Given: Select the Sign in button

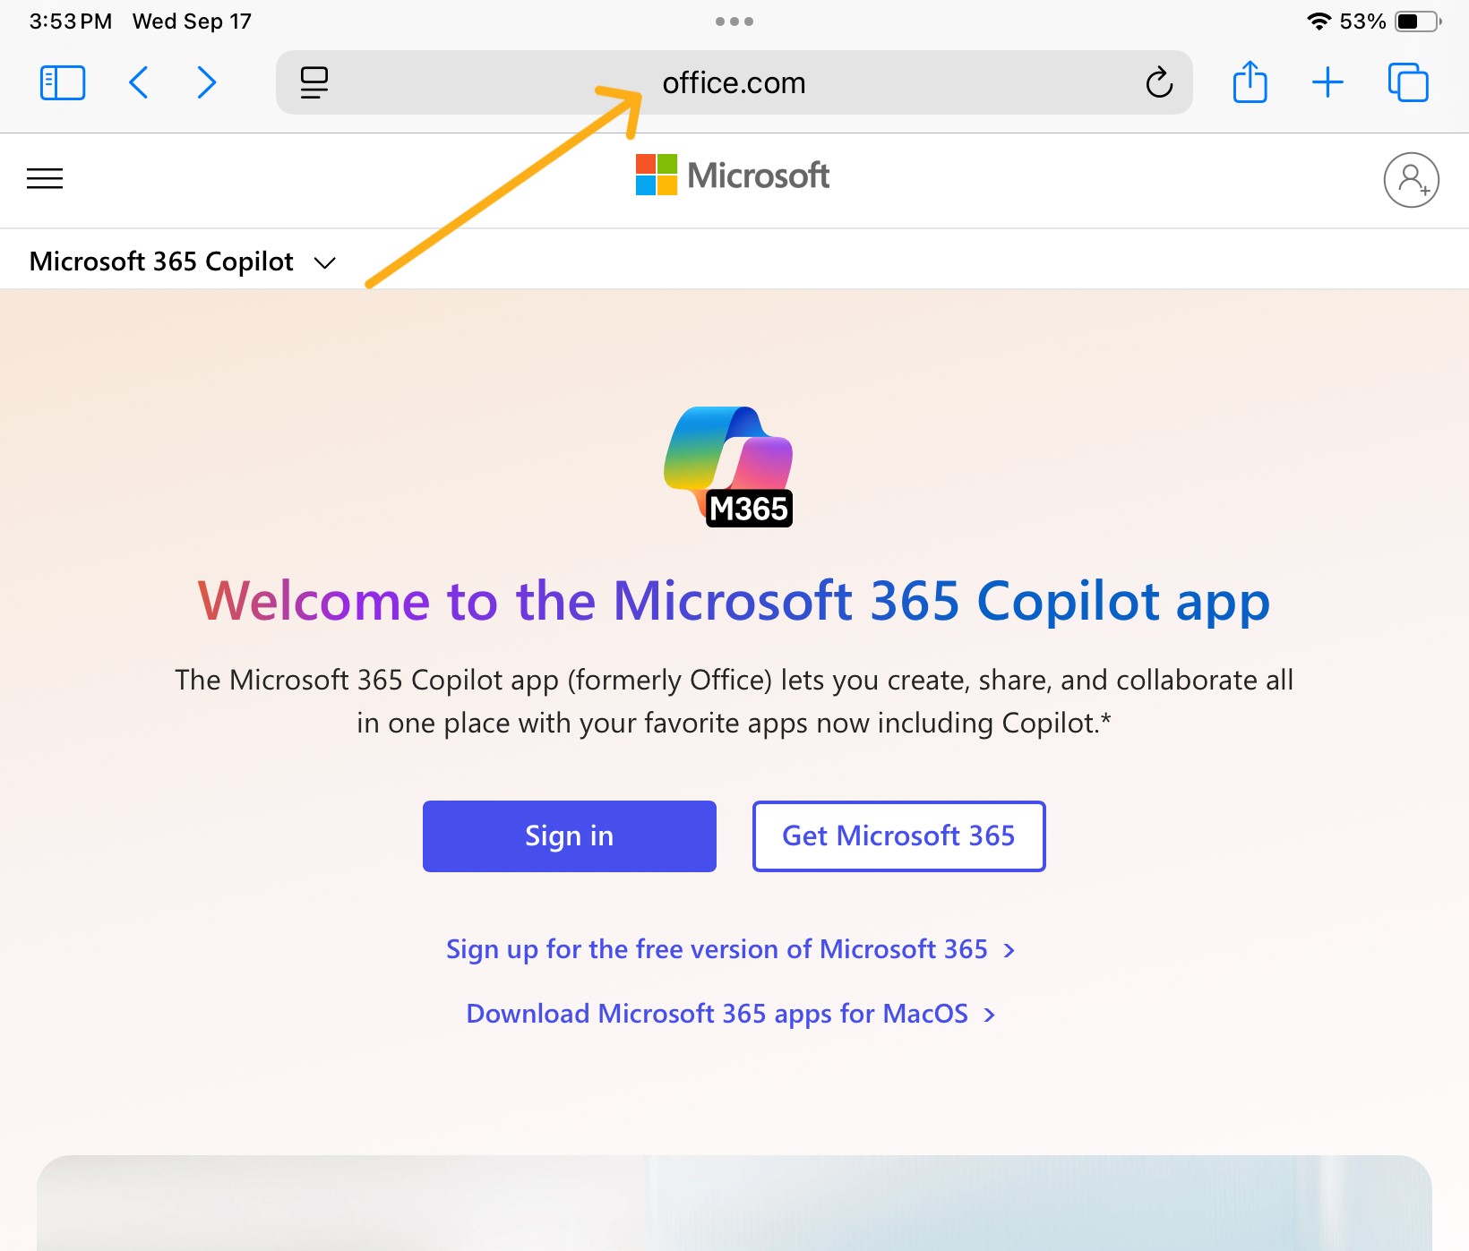Looking at the screenshot, I should click(569, 835).
